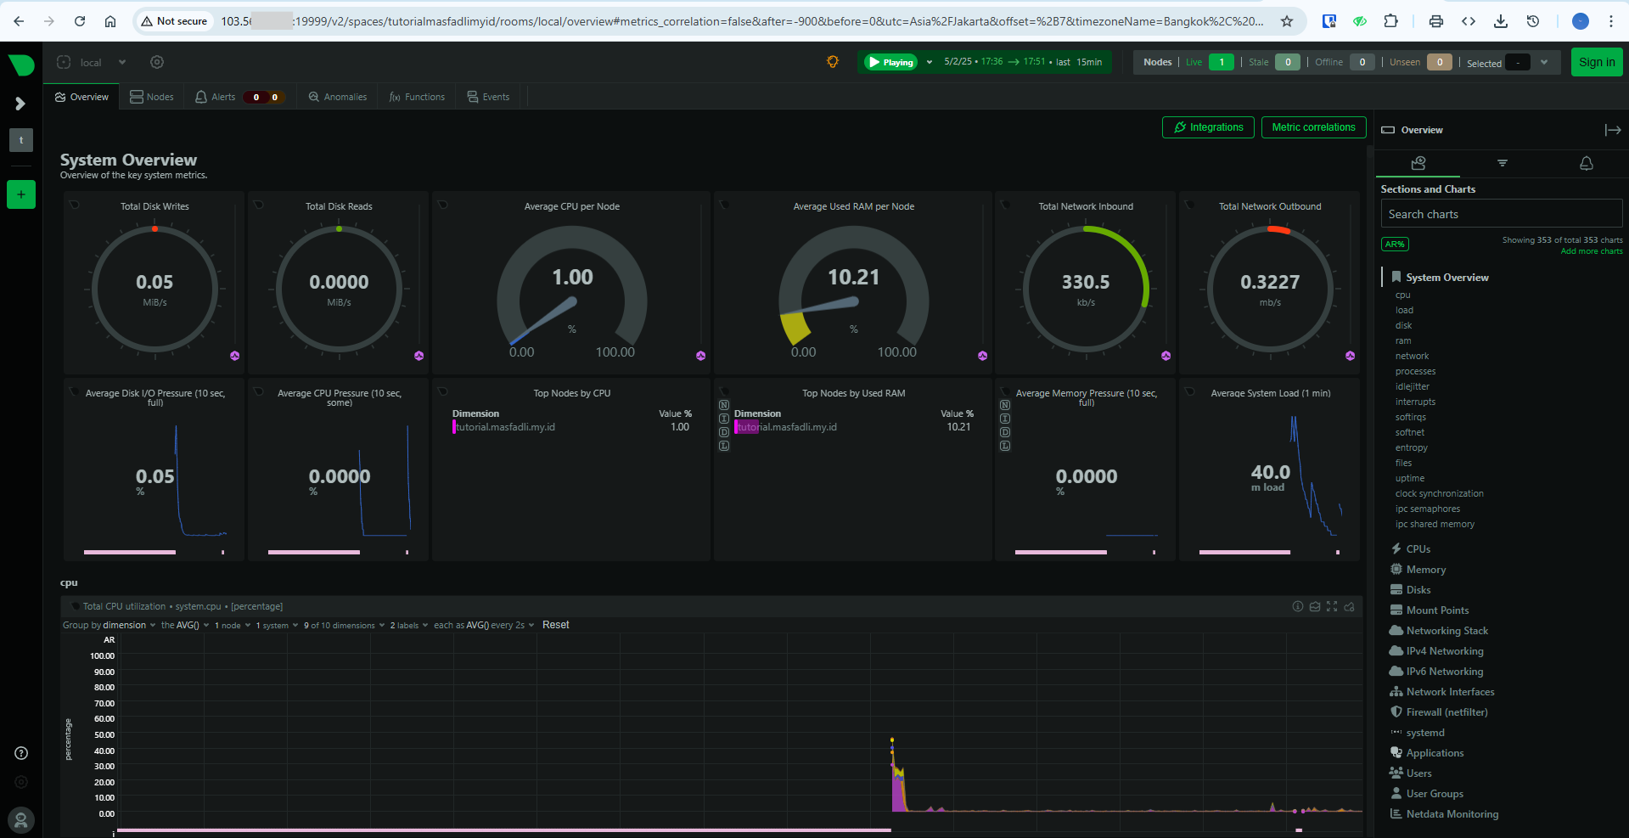Reload the page with browser refresh button
The width and height of the screenshot is (1629, 838).
[x=80, y=21]
